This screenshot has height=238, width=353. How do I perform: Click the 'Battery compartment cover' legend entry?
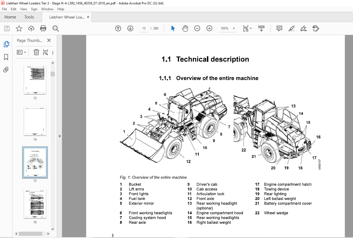[x=288, y=204]
